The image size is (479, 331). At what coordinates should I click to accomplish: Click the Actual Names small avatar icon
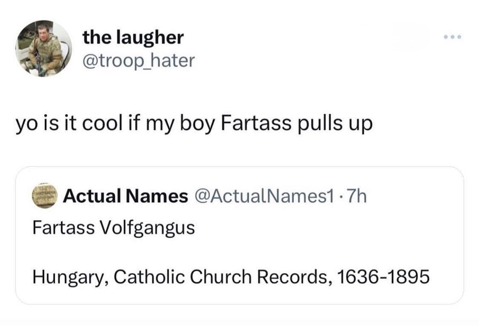[x=45, y=196]
